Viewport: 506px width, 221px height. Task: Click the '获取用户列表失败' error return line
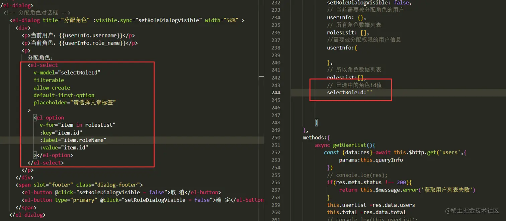pyautogui.click(x=407, y=190)
